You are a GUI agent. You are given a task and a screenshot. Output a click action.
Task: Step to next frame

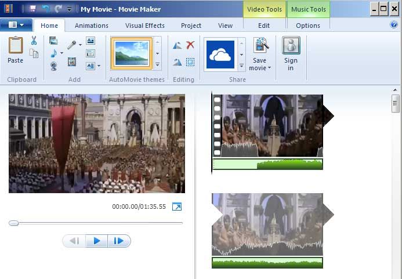pyautogui.click(x=119, y=241)
